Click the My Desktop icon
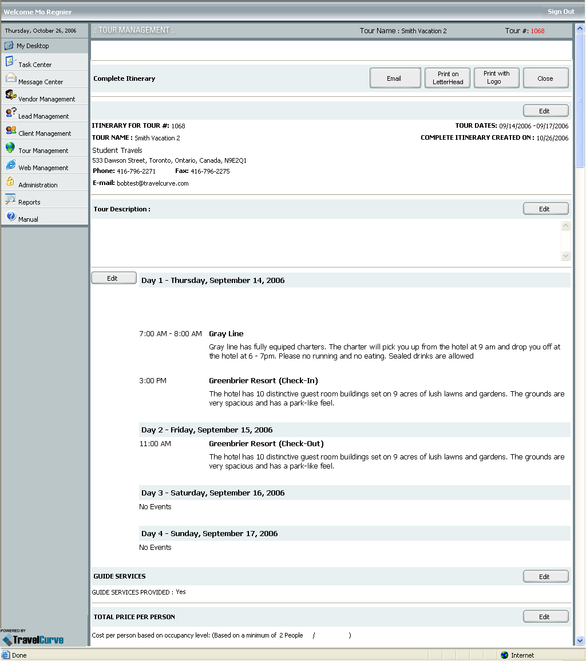 [9, 45]
